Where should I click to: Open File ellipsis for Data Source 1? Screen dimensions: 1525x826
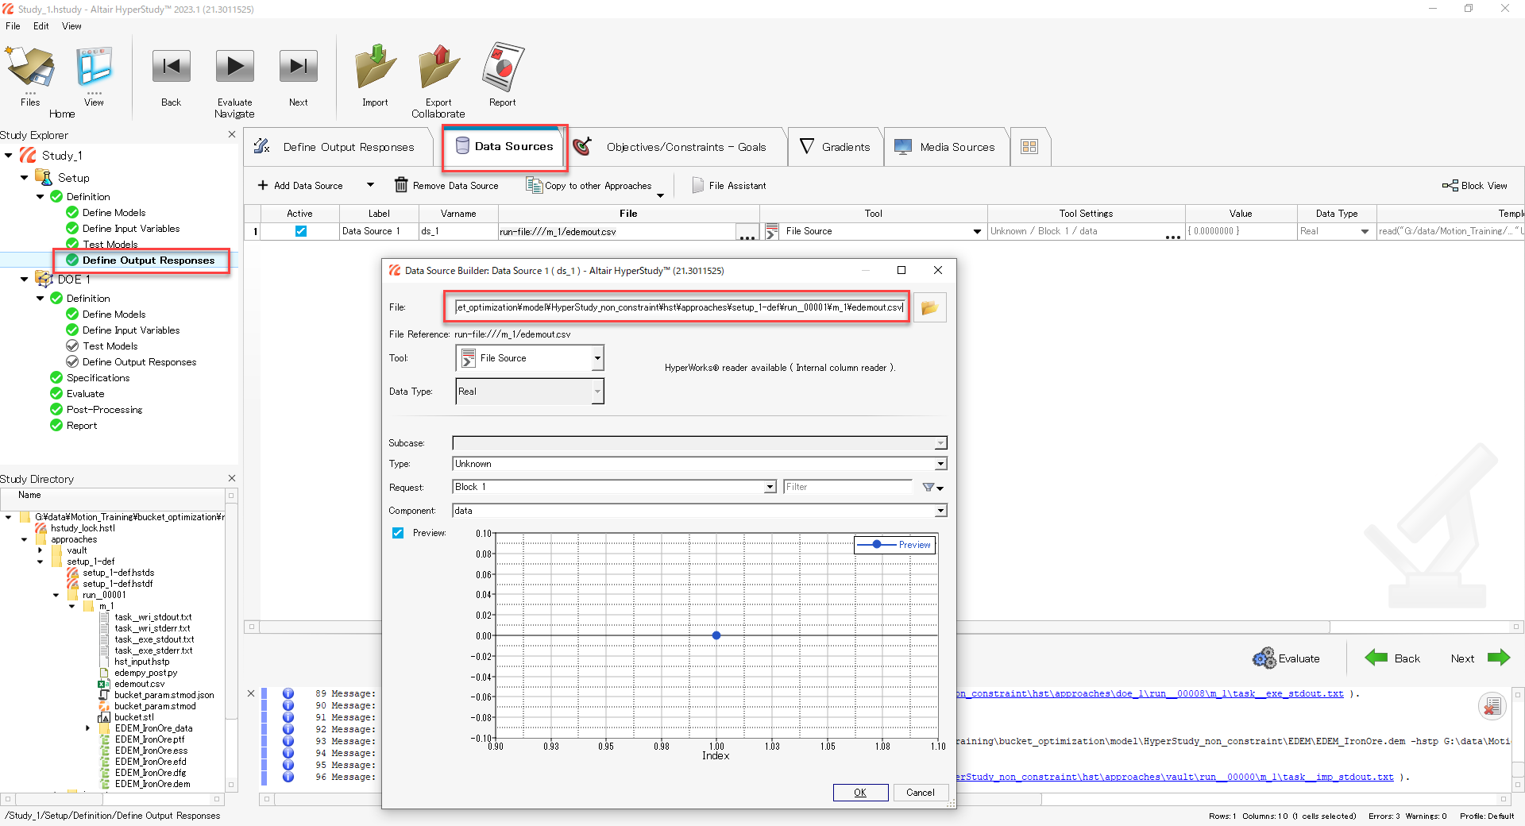point(747,233)
